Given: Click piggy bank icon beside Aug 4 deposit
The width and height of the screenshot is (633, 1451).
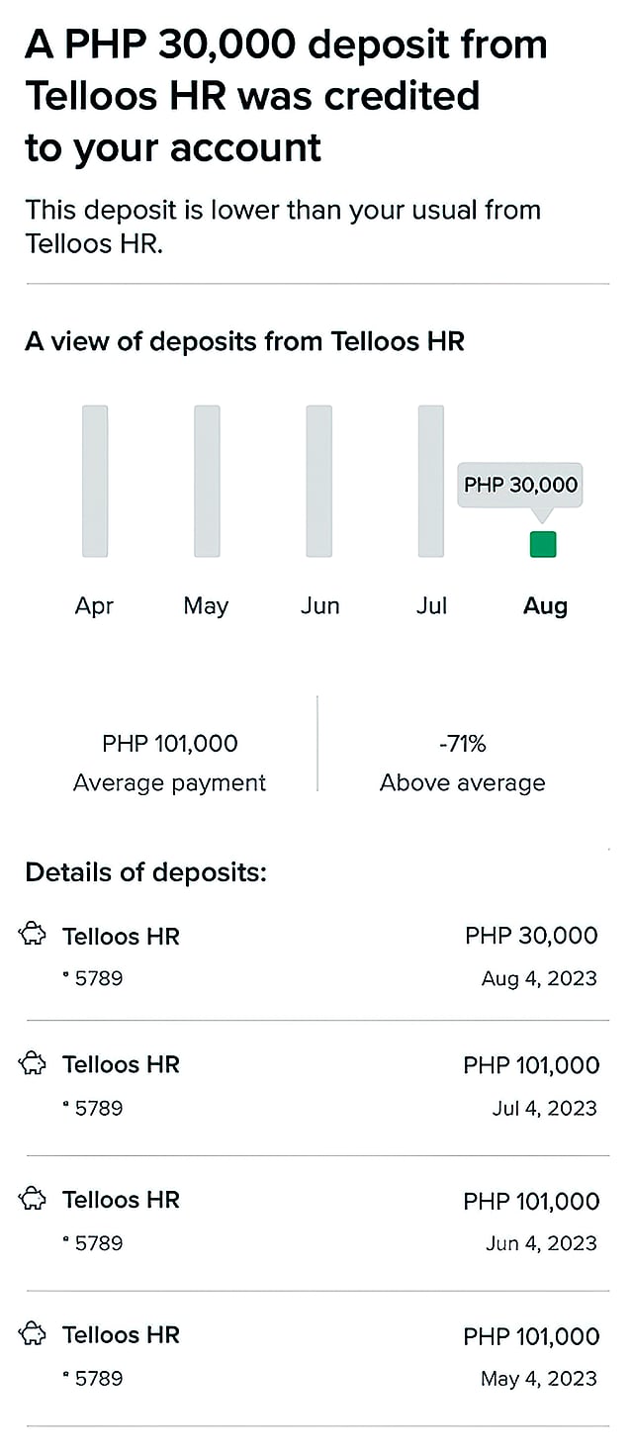Looking at the screenshot, I should click(x=33, y=934).
